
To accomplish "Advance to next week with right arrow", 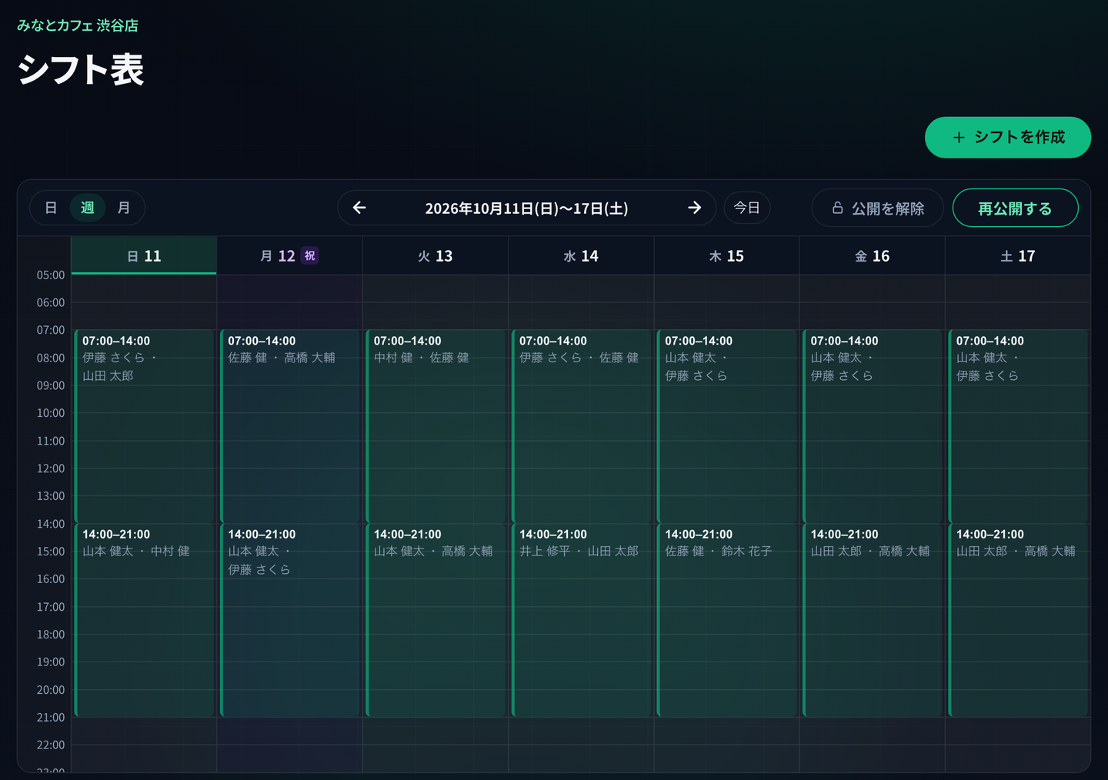I will tap(694, 208).
